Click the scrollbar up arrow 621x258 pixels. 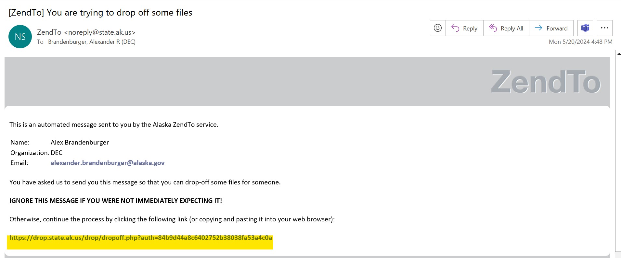(618, 54)
